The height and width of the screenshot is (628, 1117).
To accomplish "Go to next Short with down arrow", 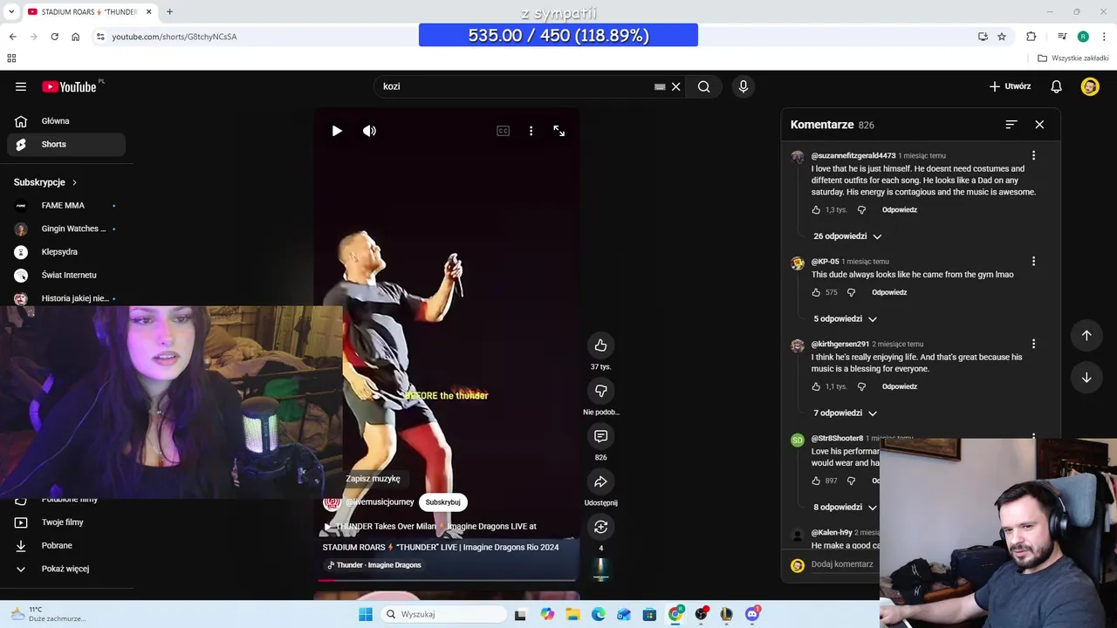I will click(1086, 378).
